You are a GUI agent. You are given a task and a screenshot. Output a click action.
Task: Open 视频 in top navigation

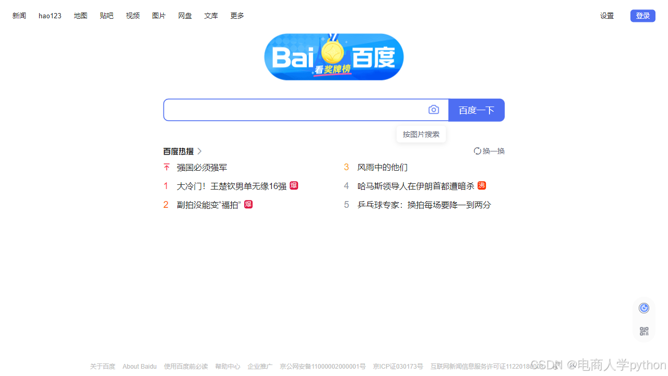[x=133, y=16]
